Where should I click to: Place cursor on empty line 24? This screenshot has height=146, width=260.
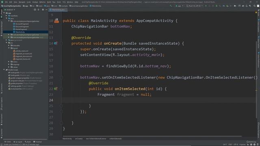pos(158,100)
